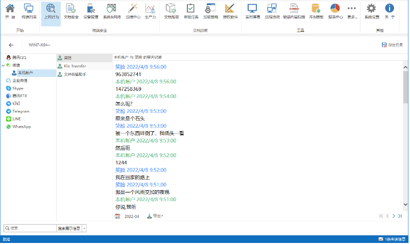
Task: Click the 导出任务 button
Action: (392, 45)
